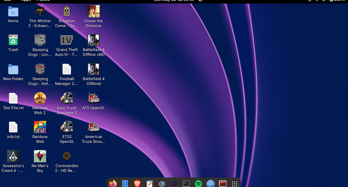Show all applications grid in dock
The width and height of the screenshot is (348, 187).
click(235, 184)
